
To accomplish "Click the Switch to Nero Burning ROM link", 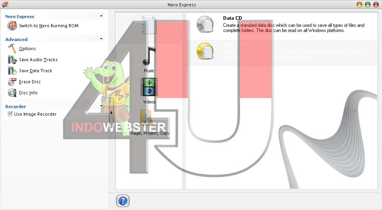I will [x=49, y=26].
